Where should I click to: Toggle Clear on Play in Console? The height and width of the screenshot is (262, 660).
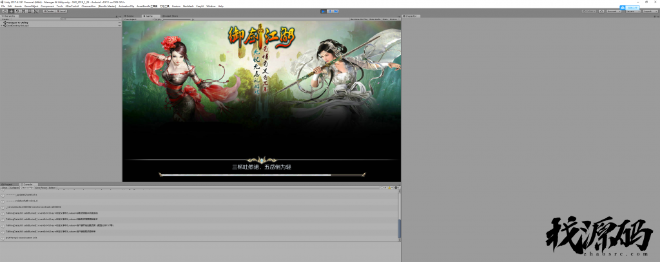27,187
